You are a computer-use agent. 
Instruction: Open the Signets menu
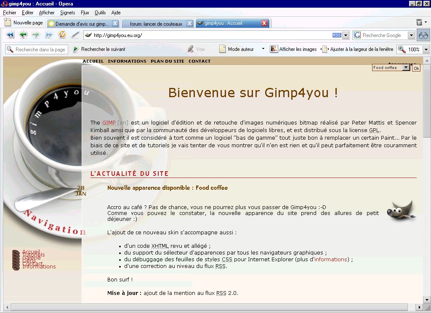pos(68,13)
